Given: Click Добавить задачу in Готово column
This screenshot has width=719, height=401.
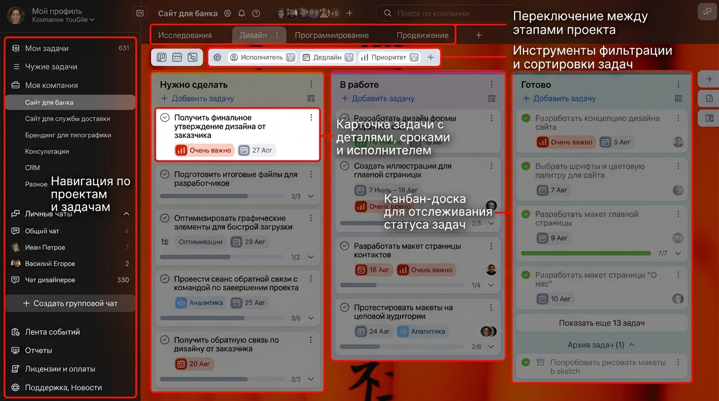Looking at the screenshot, I should tap(559, 98).
